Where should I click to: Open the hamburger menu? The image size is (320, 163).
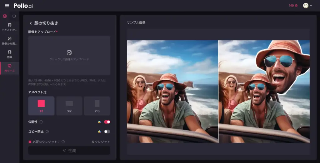[x=7, y=6]
